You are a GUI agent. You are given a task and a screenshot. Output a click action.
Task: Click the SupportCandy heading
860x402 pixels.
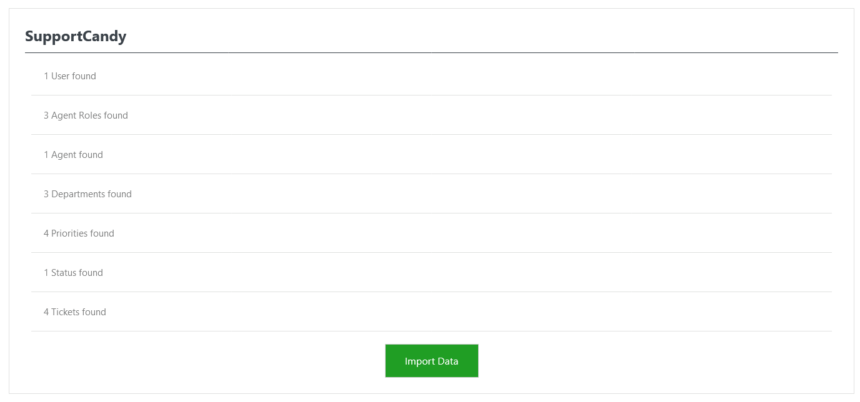coord(76,36)
